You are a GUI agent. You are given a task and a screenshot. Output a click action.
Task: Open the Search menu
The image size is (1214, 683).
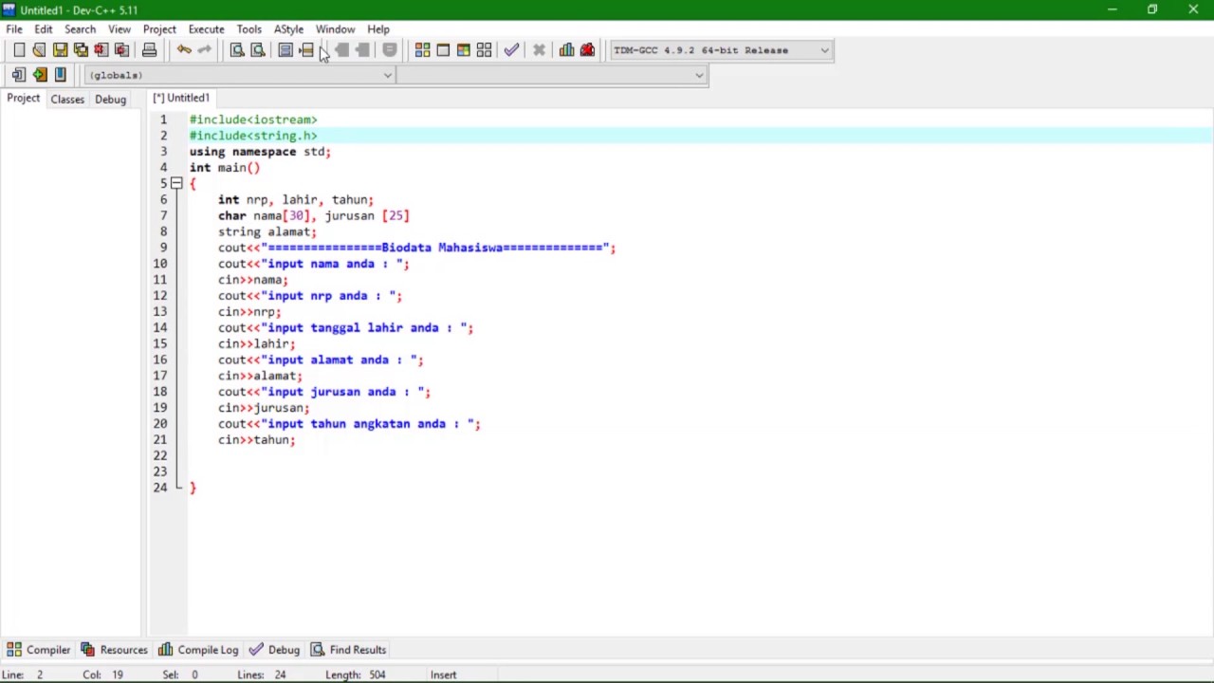(x=80, y=29)
